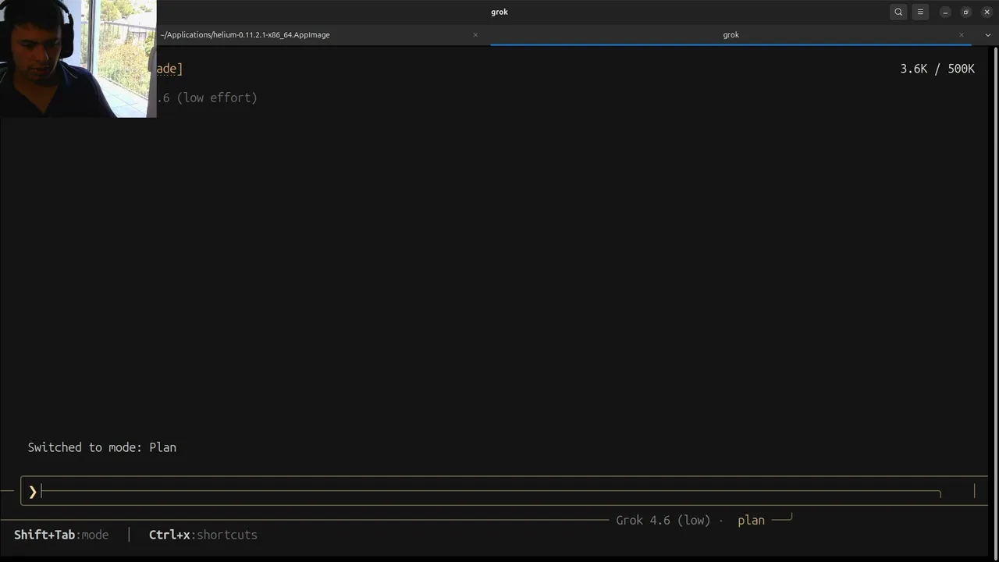The width and height of the screenshot is (999, 562).
Task: Select the grok tab
Action: (731, 34)
